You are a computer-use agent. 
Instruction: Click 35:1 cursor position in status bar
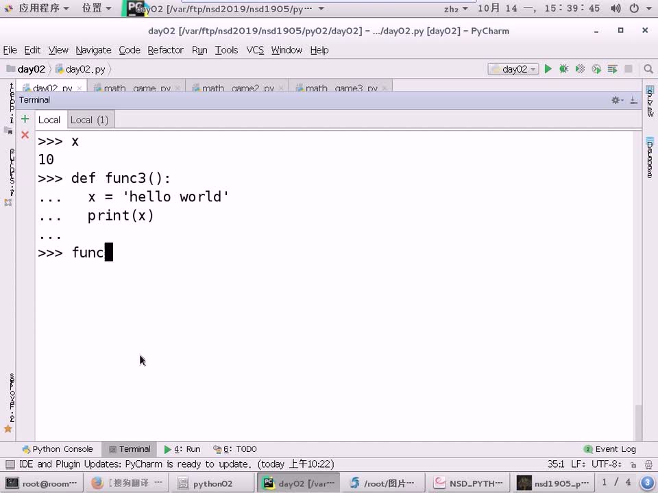(556, 464)
